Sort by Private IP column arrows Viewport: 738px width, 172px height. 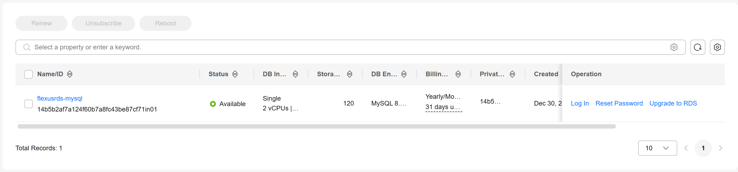point(512,74)
